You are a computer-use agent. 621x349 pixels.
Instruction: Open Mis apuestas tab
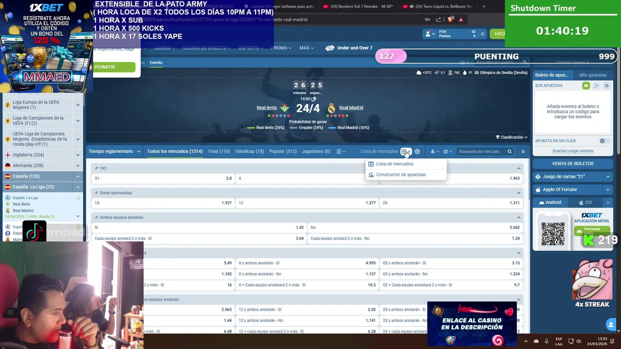click(593, 75)
